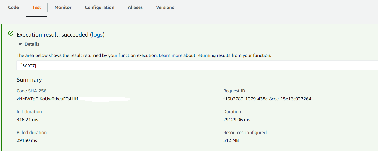Follow the Learn more link

170,55
